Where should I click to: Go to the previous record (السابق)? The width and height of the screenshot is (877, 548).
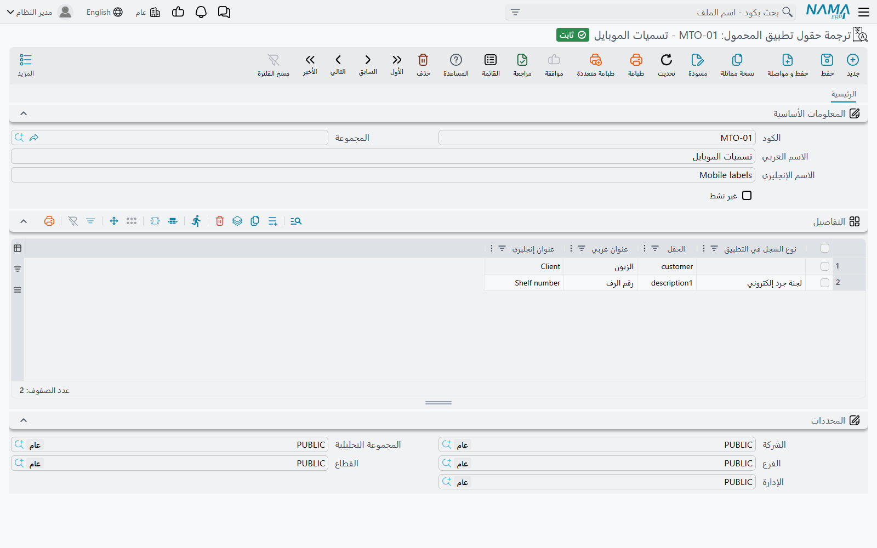368,65
